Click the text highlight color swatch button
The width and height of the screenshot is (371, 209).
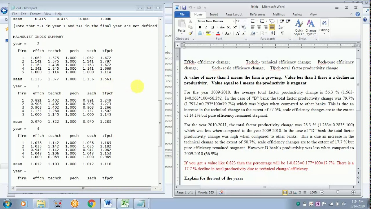coord(208,33)
